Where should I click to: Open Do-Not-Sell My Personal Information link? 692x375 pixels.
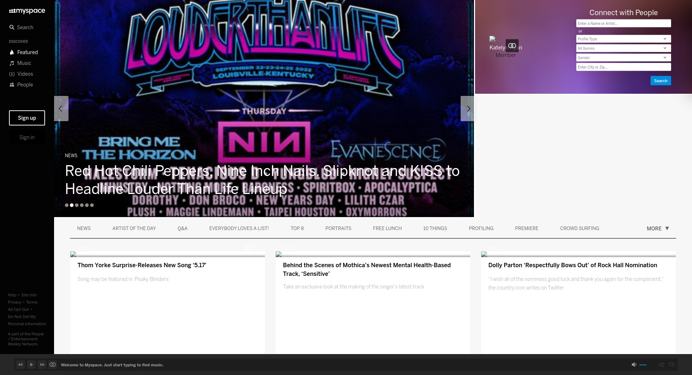pos(27,320)
